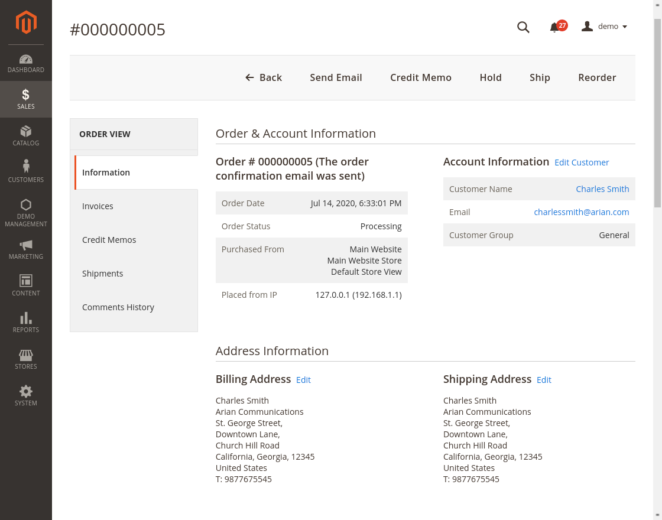Click the Hold button

click(491, 77)
